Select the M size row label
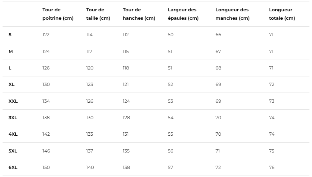Viewport: 312px width, 177px height. point(11,52)
